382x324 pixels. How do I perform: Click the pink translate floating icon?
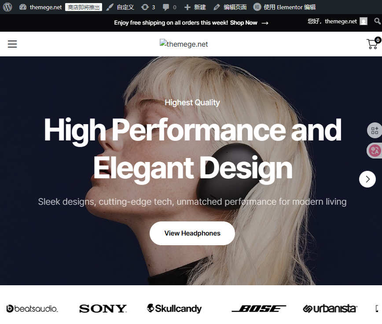[375, 151]
